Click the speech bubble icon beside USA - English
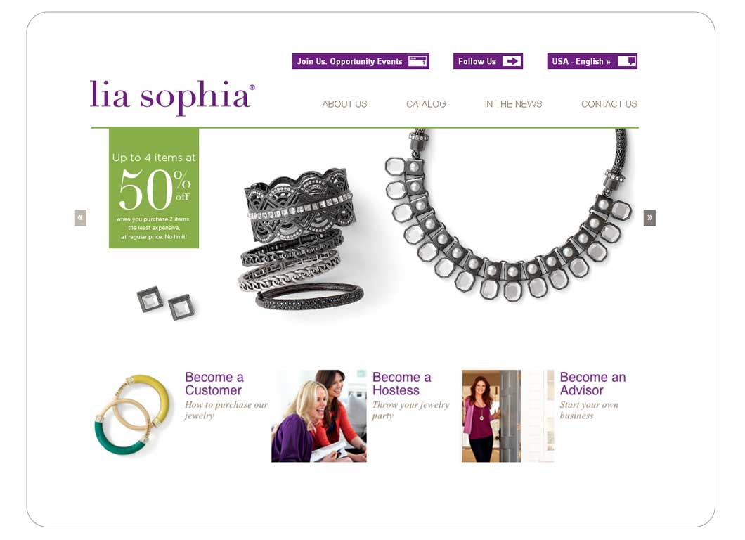This screenshot has height=540, width=745. coord(627,61)
